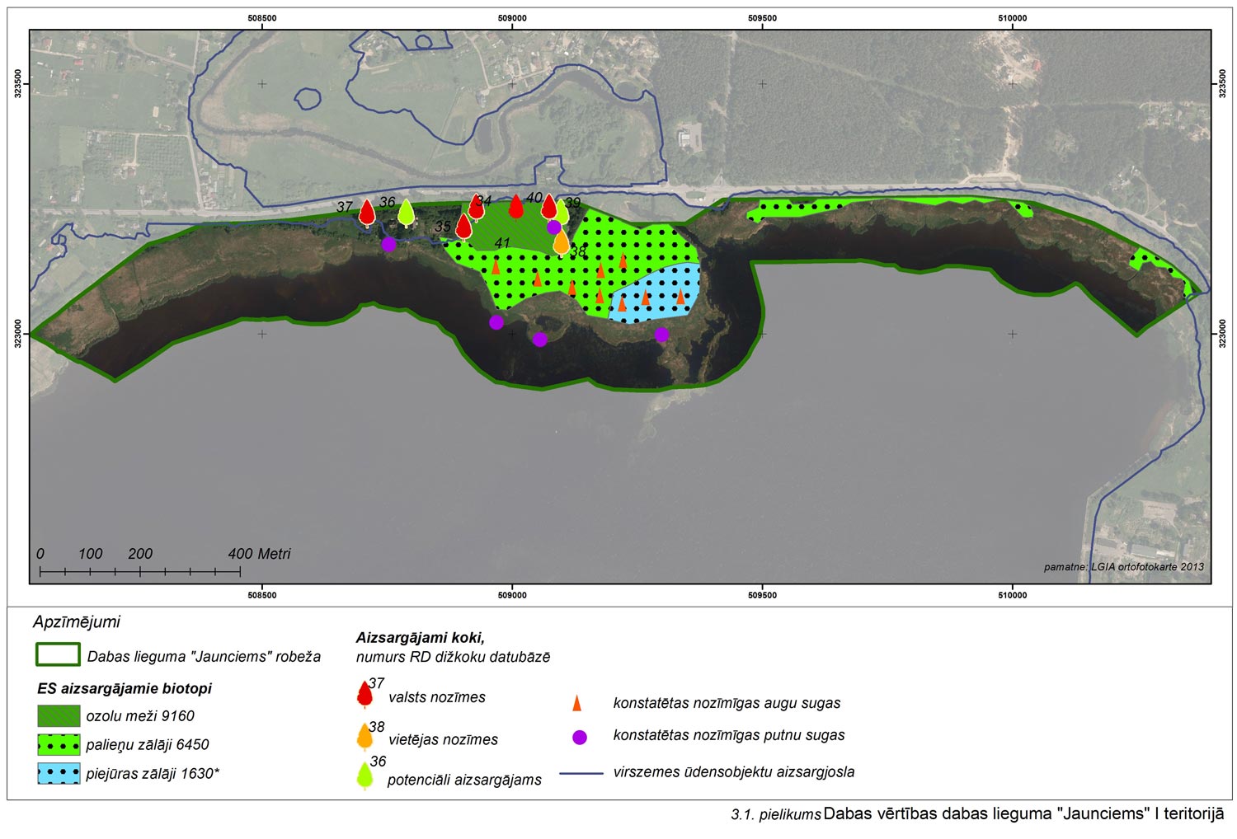Select the 'piejūras zālāji 1630*' blue swatch
This screenshot has height=839, width=1237.
pyautogui.click(x=59, y=773)
